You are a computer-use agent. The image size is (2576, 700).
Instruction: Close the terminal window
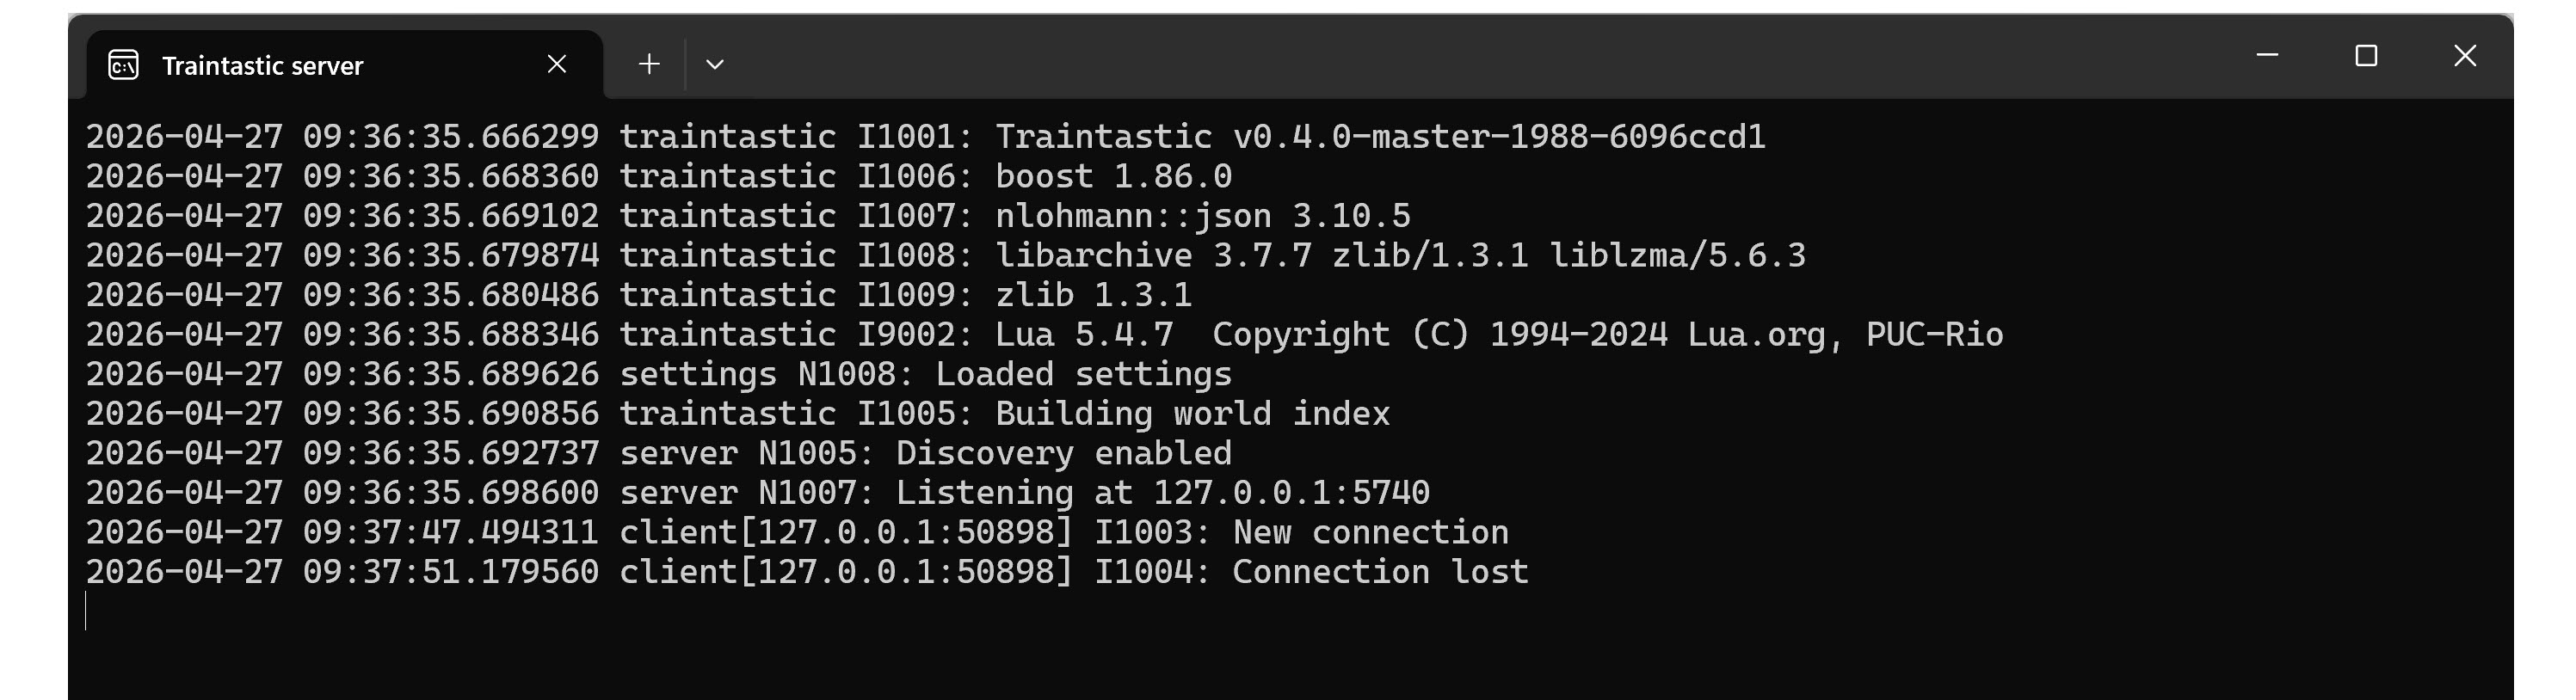click(x=2465, y=55)
